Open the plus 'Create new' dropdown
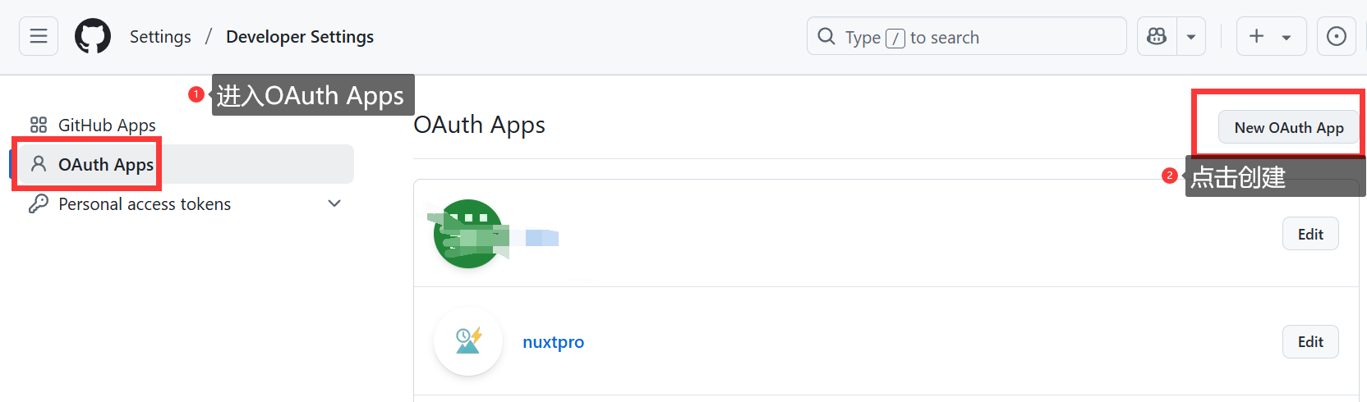This screenshot has width=1367, height=402. pyautogui.click(x=1270, y=36)
